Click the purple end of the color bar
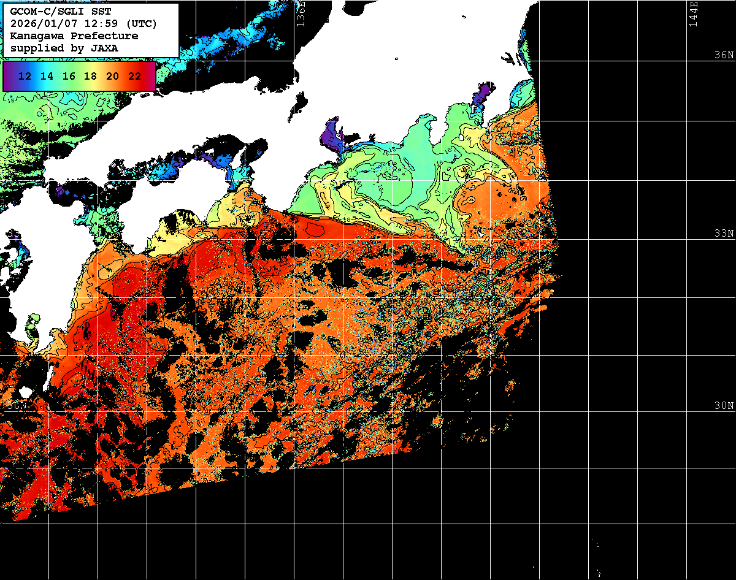Viewport: 736px width, 580px height. [x=9, y=76]
